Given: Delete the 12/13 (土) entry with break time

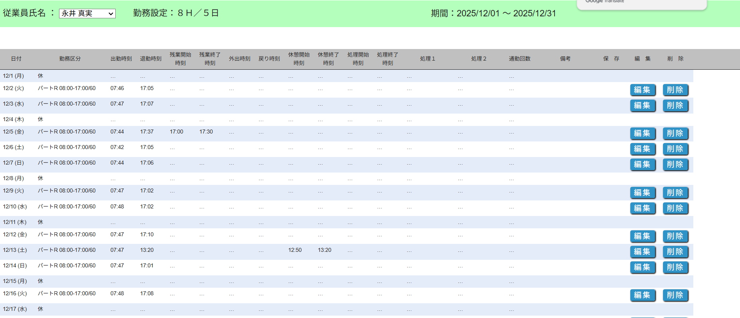Looking at the screenshot, I should [675, 252].
